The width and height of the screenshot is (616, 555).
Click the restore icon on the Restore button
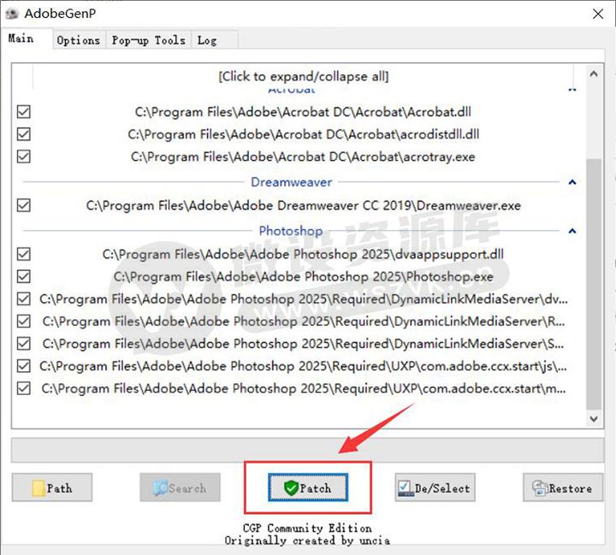[539, 487]
